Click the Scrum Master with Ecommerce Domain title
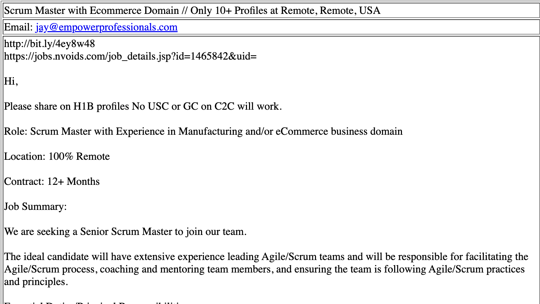Screen dimensions: 540x304 [x=91, y=10]
